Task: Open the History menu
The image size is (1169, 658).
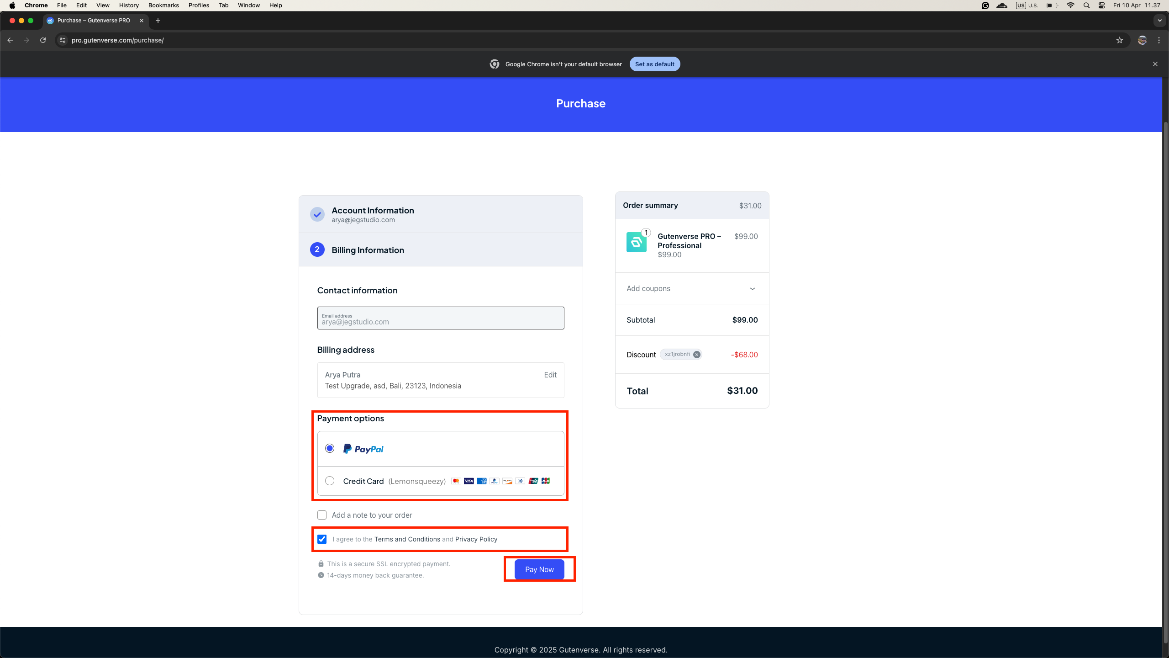Action: [129, 5]
